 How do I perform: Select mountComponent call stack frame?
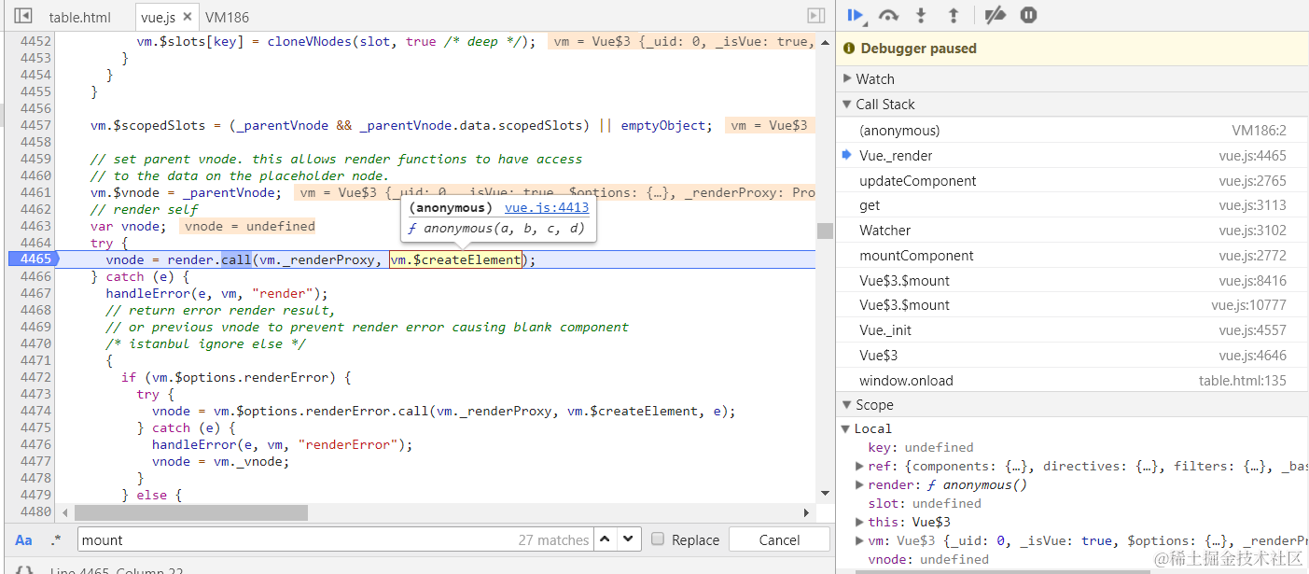click(x=1072, y=256)
